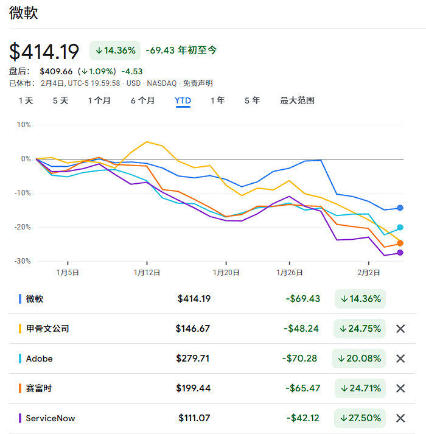Remove Adobe from the comparison list
This screenshot has width=426, height=434.
[x=400, y=359]
